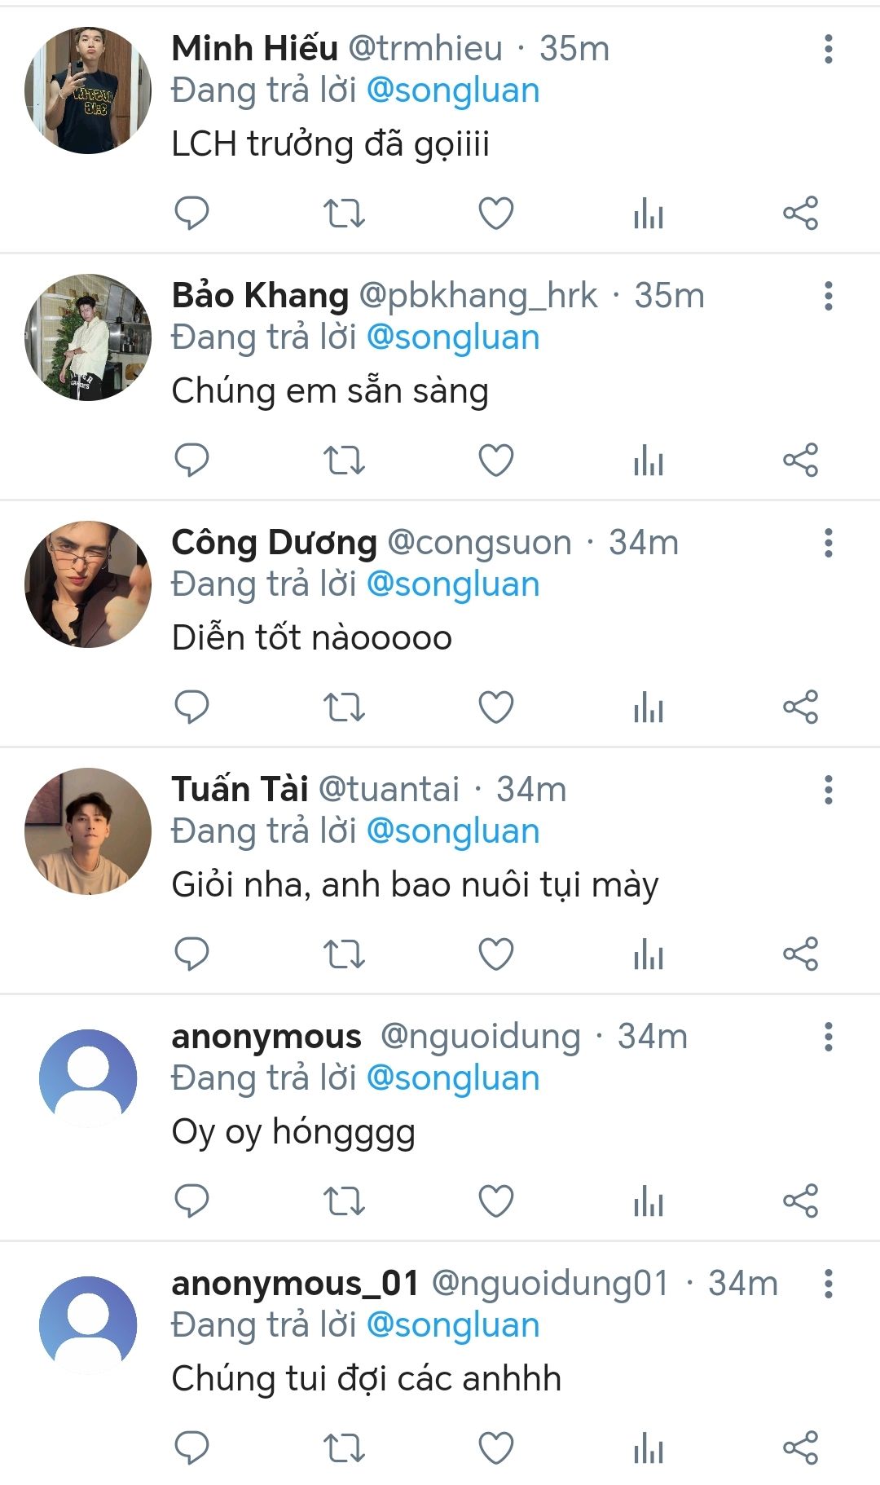
Task: Share Công Dương's tweet
Action: click(x=800, y=707)
